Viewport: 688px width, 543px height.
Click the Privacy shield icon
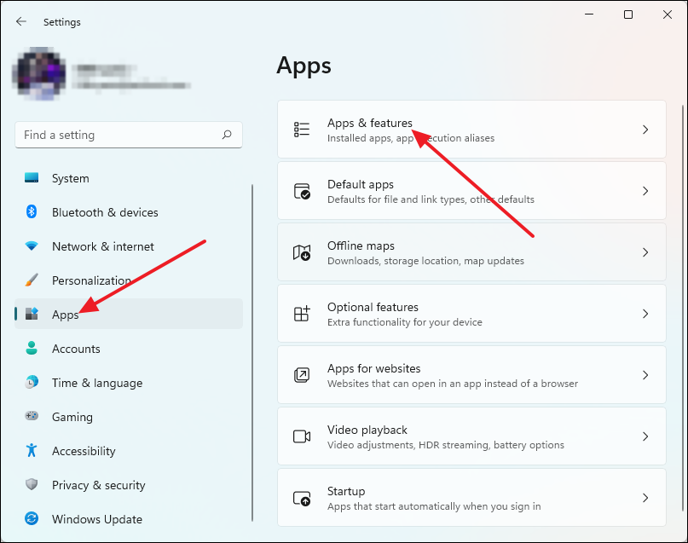pyautogui.click(x=32, y=484)
